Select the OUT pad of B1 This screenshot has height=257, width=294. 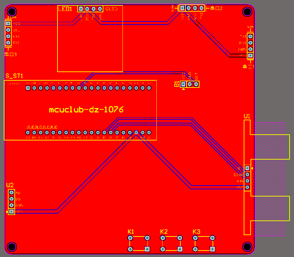(196, 84)
